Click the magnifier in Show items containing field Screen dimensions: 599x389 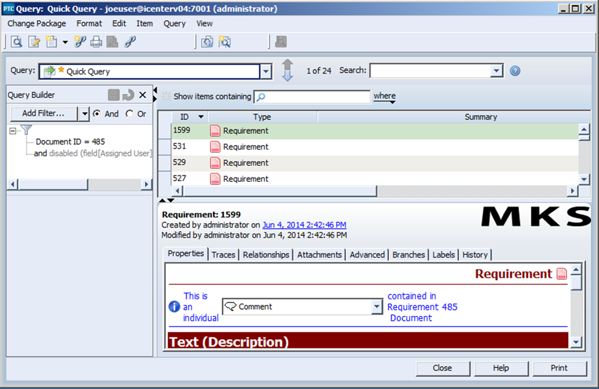261,97
